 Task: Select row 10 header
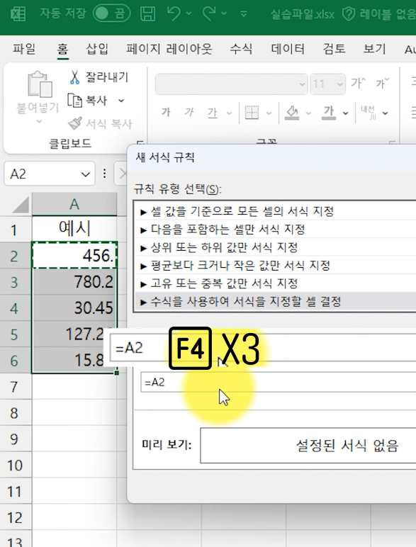(x=16, y=466)
